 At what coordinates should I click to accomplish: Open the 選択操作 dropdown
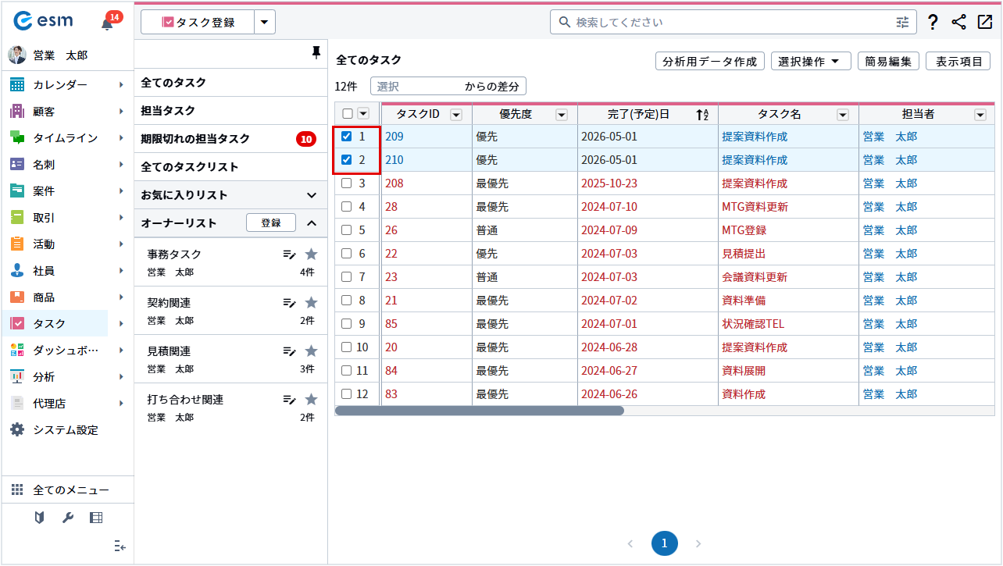click(810, 62)
